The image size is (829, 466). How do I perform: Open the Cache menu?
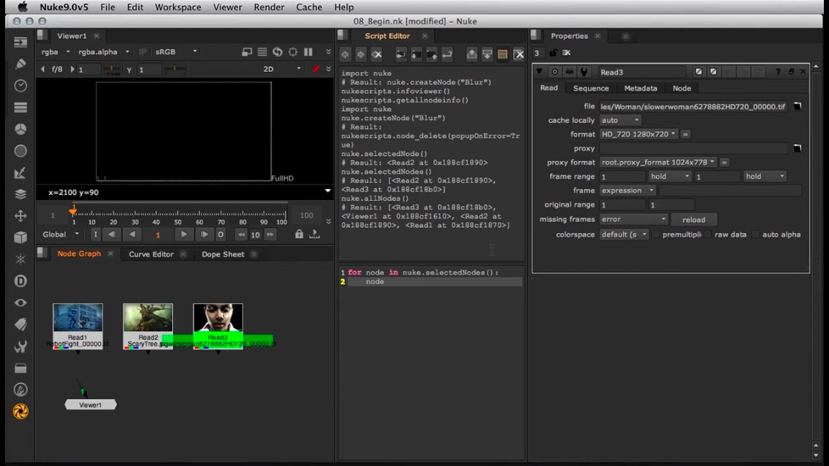pyautogui.click(x=309, y=7)
